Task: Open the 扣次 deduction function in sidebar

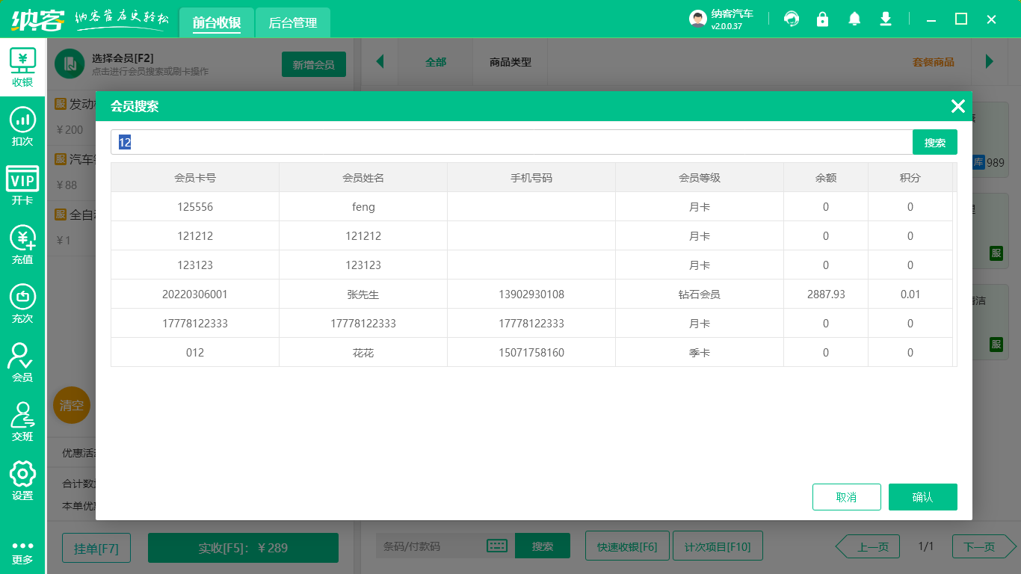Action: coord(22,121)
